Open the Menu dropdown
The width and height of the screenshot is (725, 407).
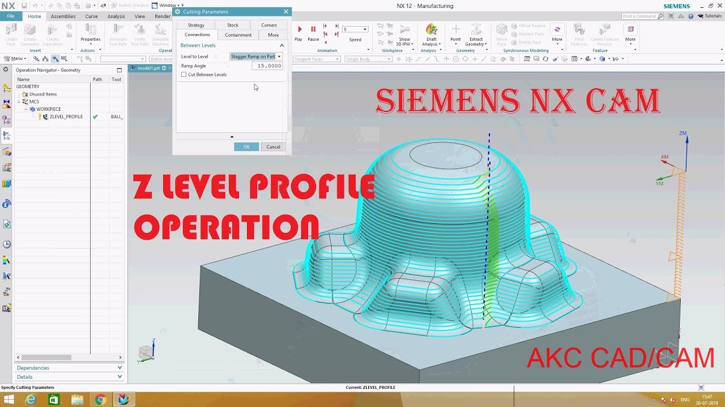coord(15,59)
